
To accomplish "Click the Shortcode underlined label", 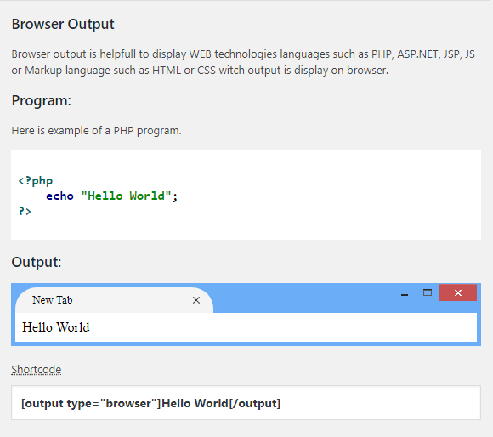I will point(37,369).
